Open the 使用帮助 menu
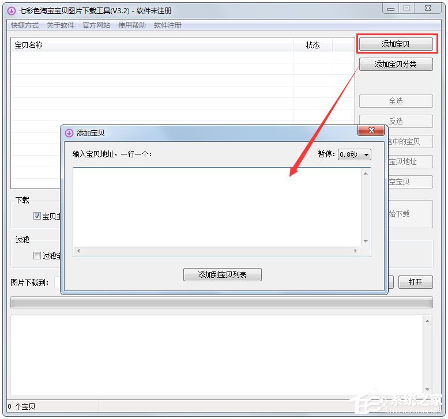This screenshot has width=448, height=419. click(131, 25)
